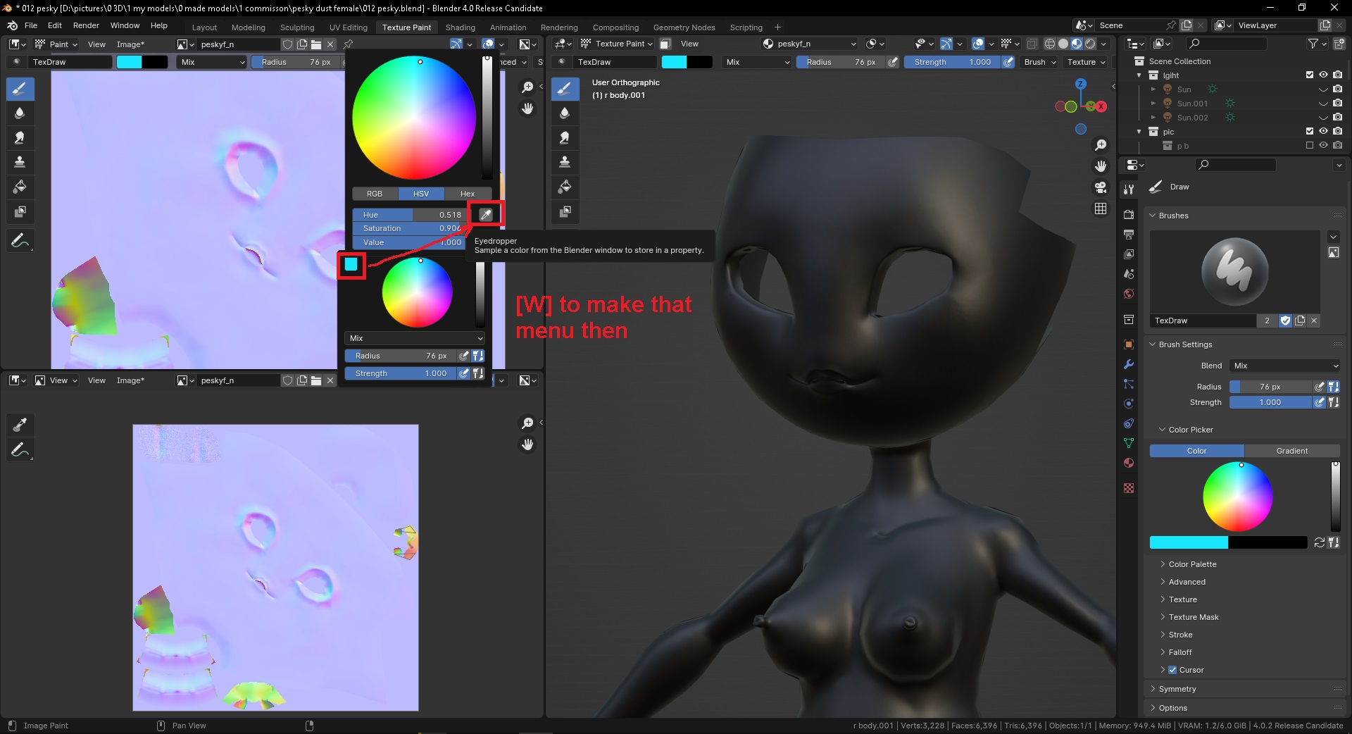Click the RGB button in color popup
Image resolution: width=1352 pixels, height=734 pixels.
click(375, 194)
